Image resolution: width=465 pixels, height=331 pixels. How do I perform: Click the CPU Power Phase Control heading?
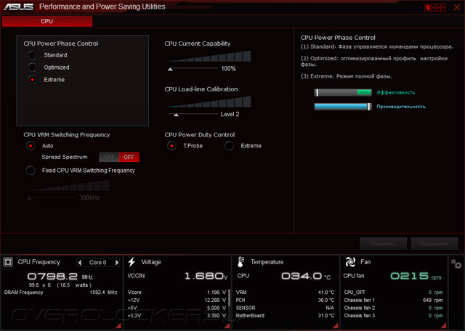(x=61, y=44)
